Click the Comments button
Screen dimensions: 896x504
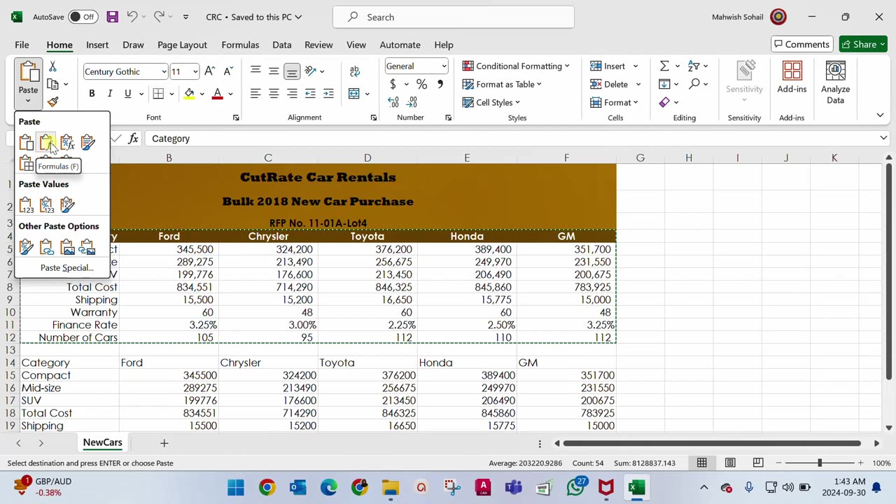(802, 44)
